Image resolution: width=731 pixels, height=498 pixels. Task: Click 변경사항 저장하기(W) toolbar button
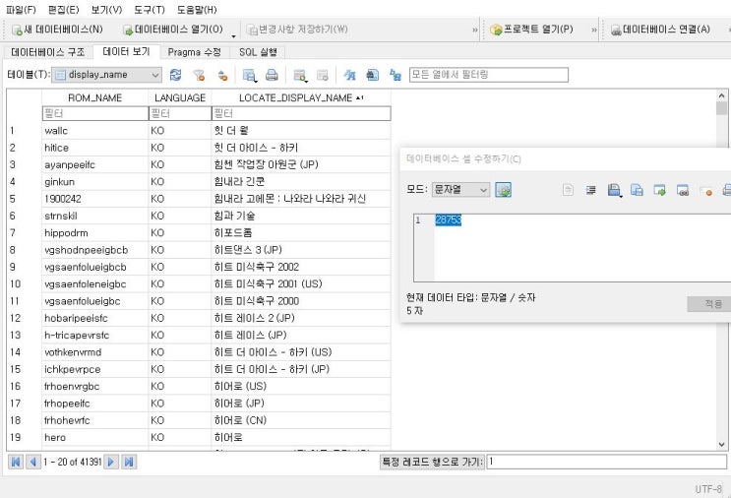[297, 30]
